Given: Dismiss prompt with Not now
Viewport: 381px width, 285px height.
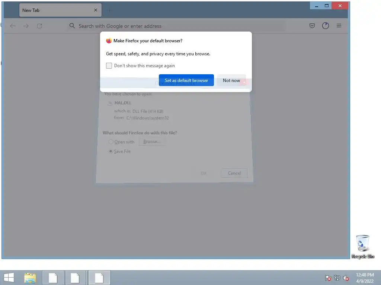Looking at the screenshot, I should [x=231, y=80].
